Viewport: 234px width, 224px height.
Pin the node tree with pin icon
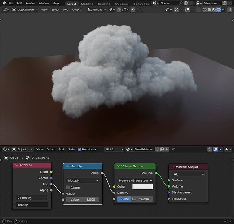pyautogui.click(x=173, y=149)
